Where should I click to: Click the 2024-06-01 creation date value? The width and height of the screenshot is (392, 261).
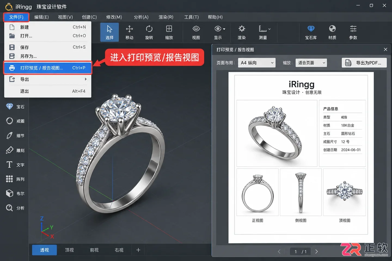tap(351, 150)
